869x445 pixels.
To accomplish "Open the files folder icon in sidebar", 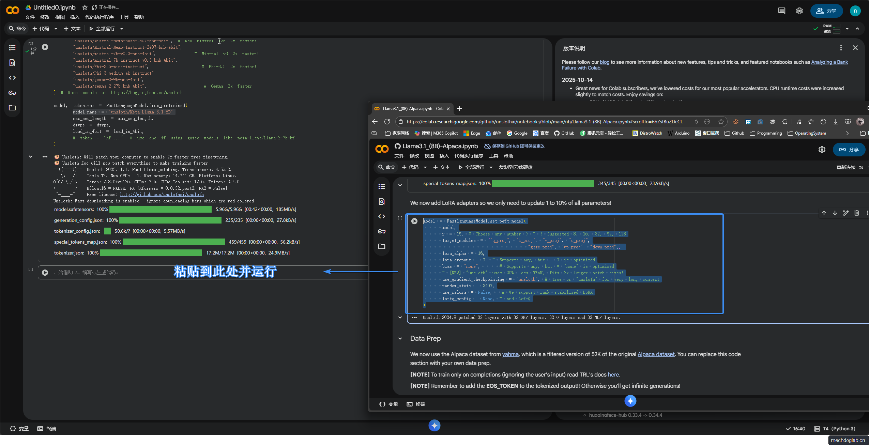I will click(x=12, y=108).
